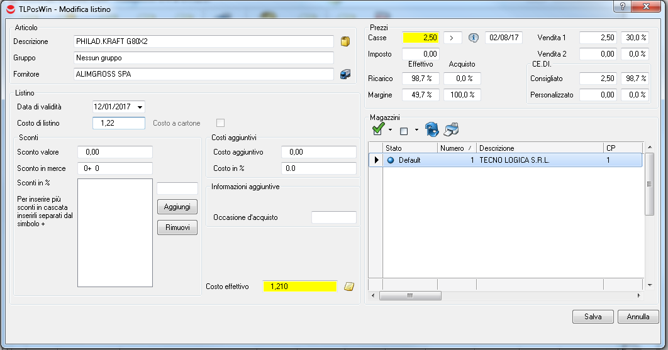Click the green checkmark icon in Magazzini toolbar
668x350 pixels.
(x=378, y=129)
